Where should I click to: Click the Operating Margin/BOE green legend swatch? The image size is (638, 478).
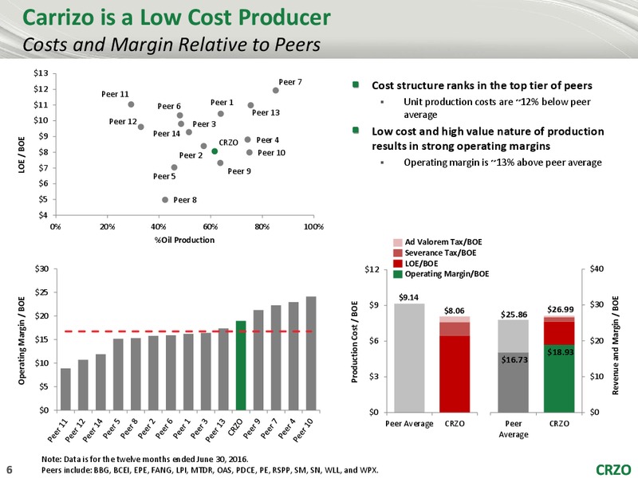397,274
